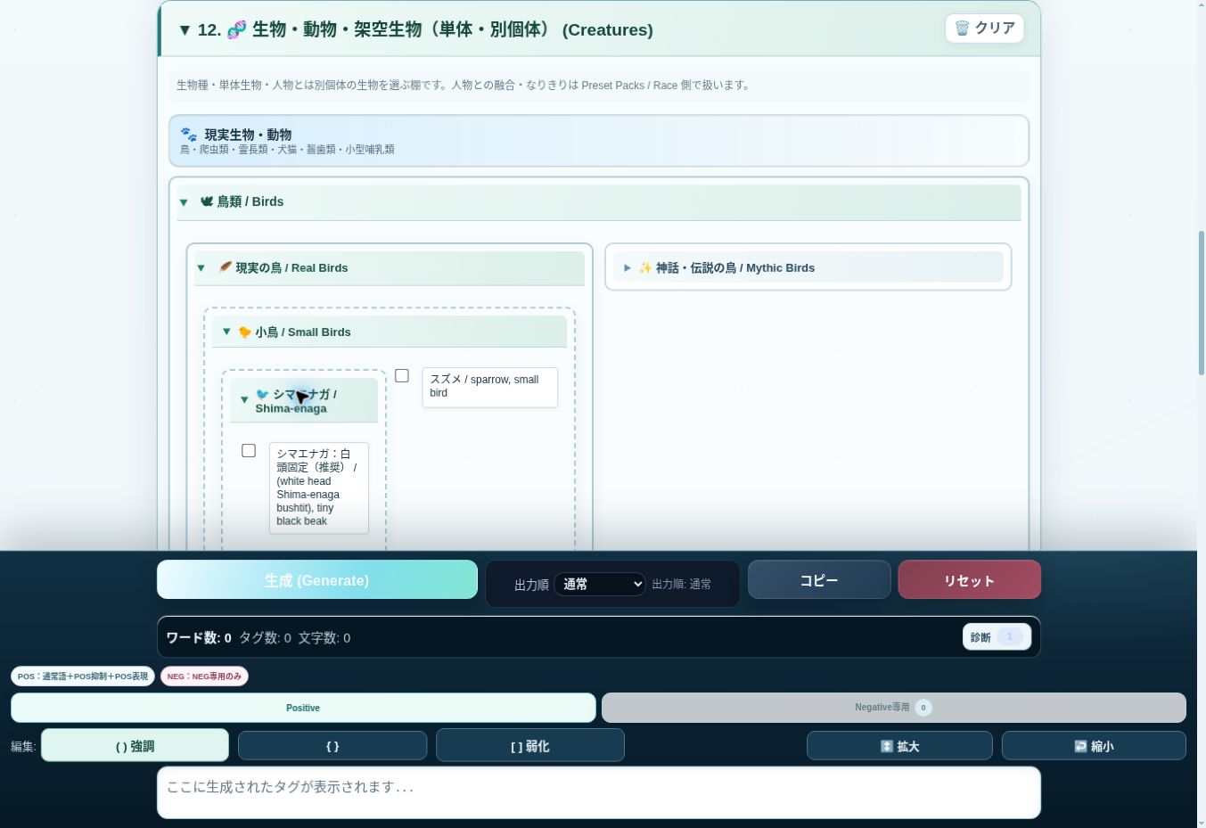Screen dimensions: 1206x828
Task: Click the sparkles icon beside Mythic Birds
Action: click(x=645, y=267)
